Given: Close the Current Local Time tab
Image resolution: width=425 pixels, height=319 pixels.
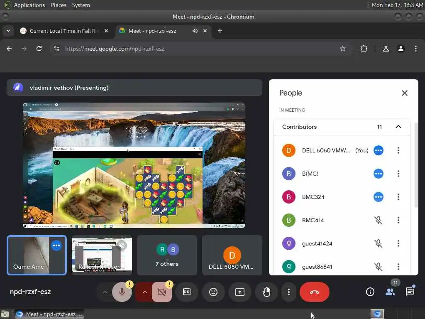Looking at the screenshot, I should click(106, 31).
